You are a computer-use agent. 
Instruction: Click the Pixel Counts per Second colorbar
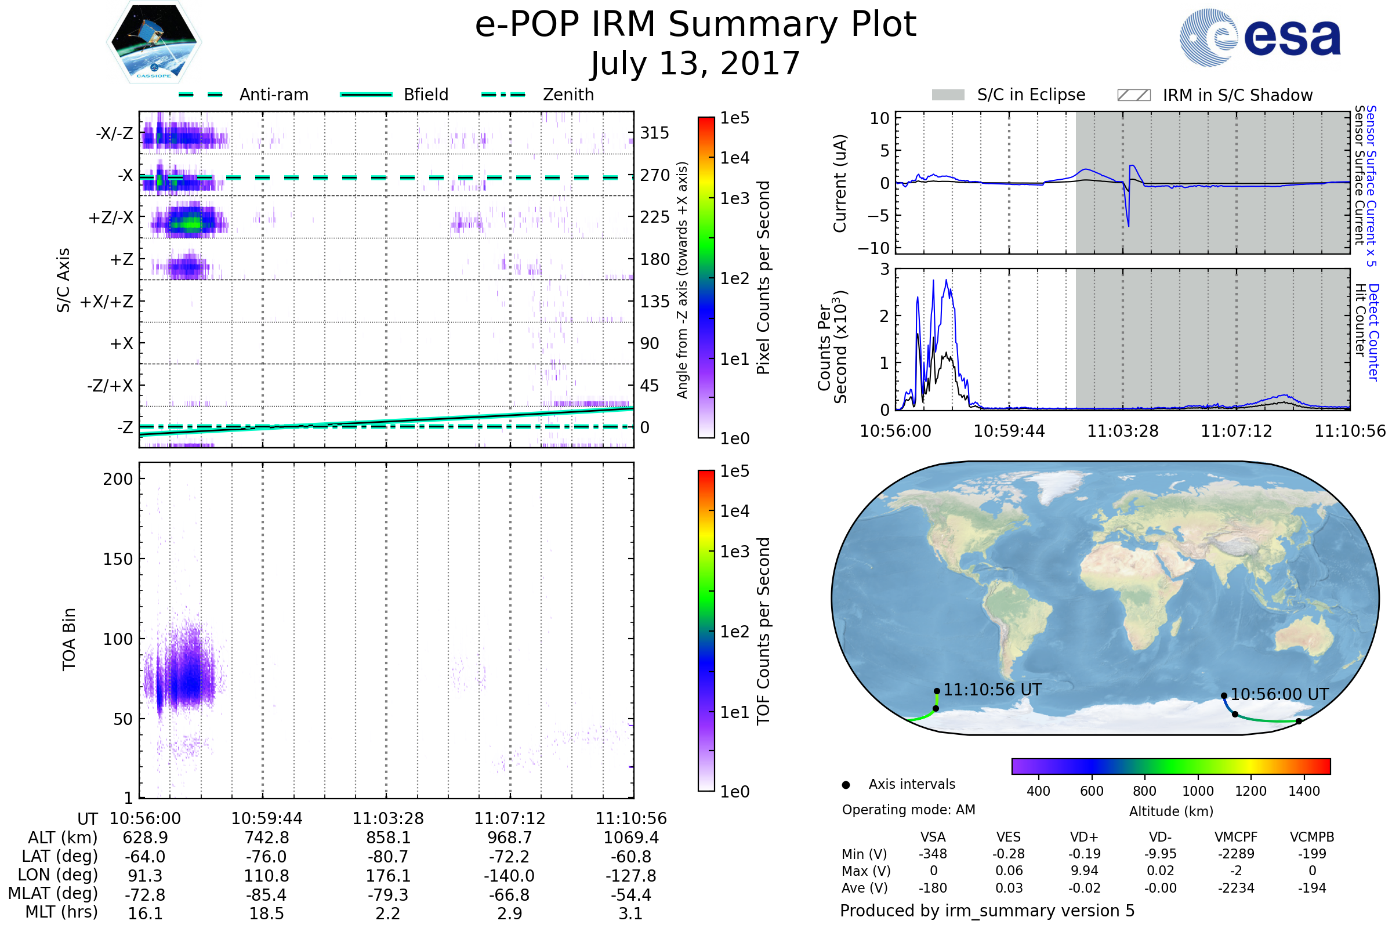[706, 278]
